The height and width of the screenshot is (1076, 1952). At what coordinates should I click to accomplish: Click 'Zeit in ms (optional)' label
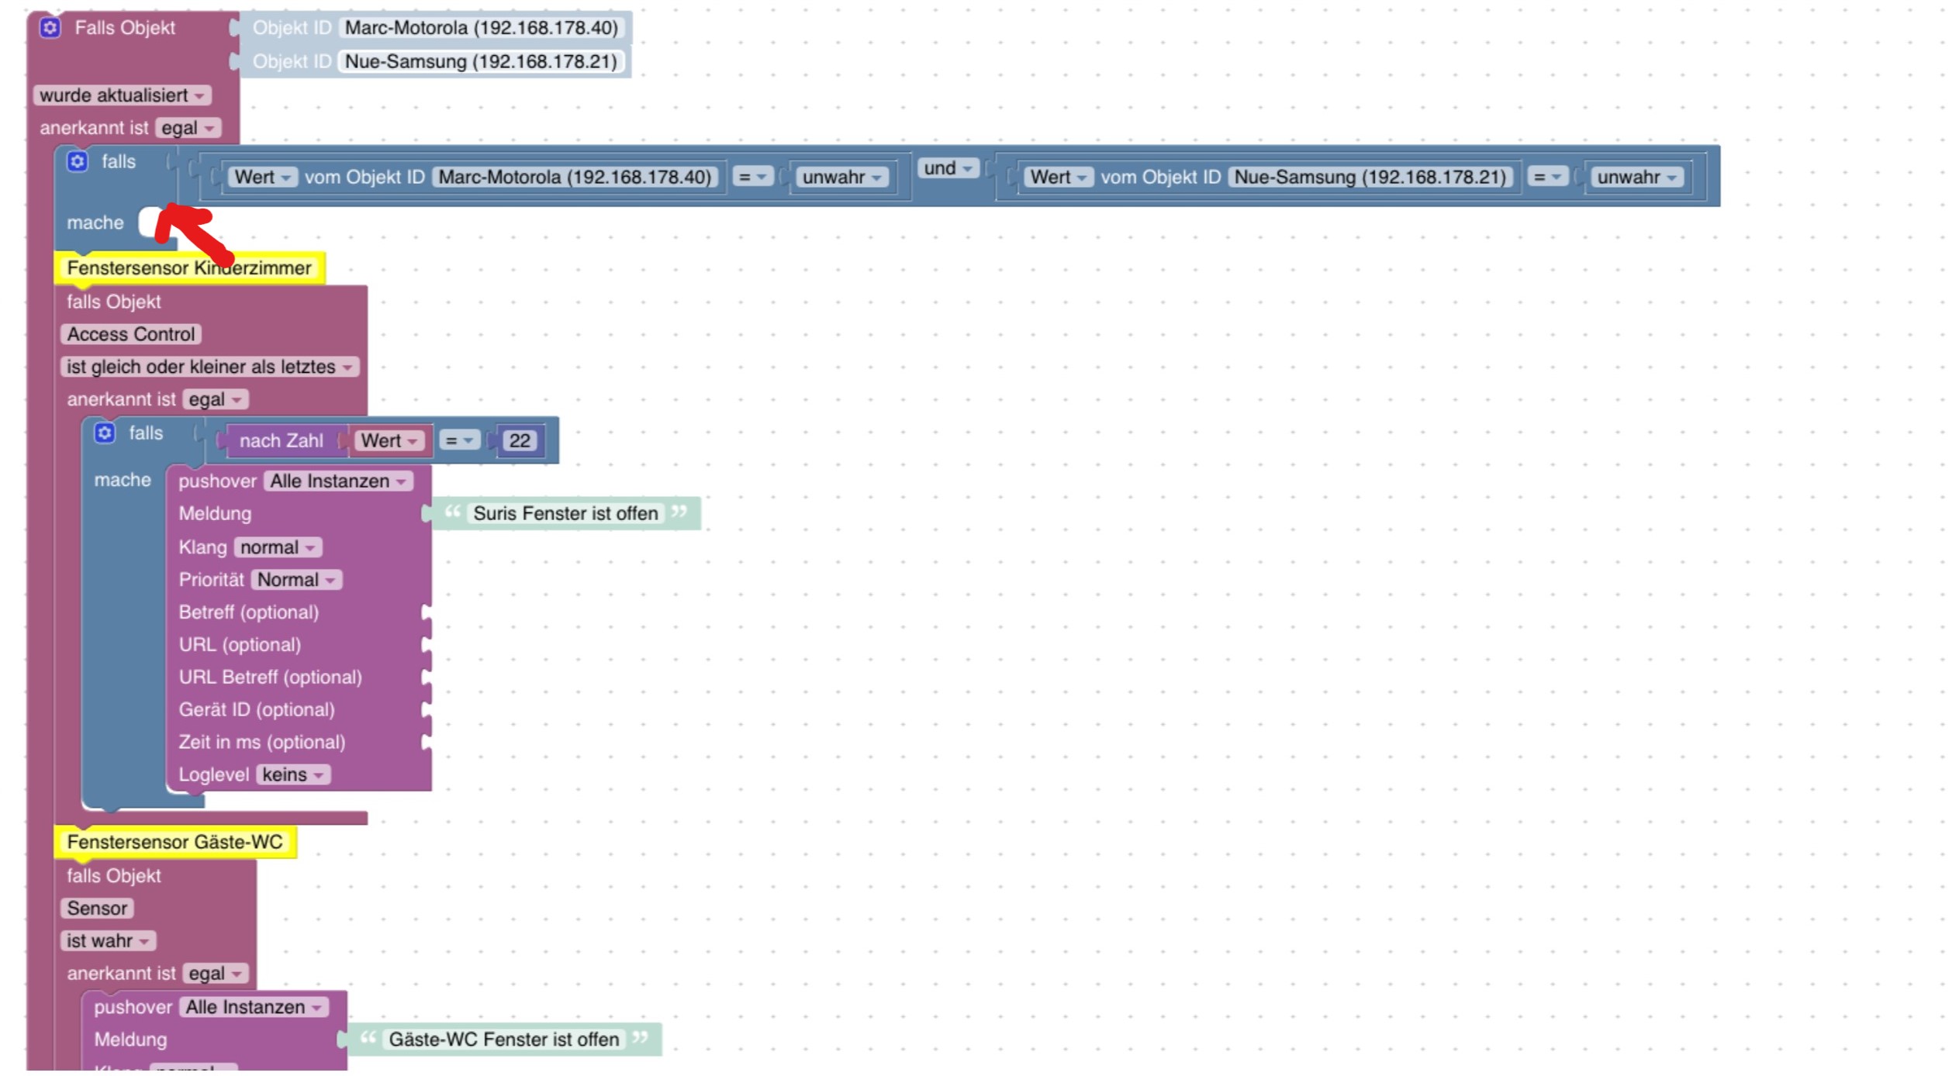pyautogui.click(x=262, y=743)
